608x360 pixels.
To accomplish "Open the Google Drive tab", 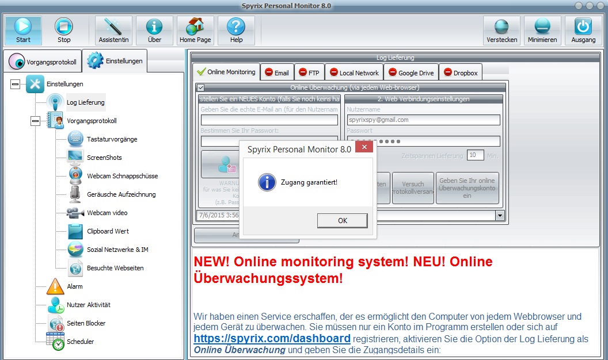I will 411,72.
